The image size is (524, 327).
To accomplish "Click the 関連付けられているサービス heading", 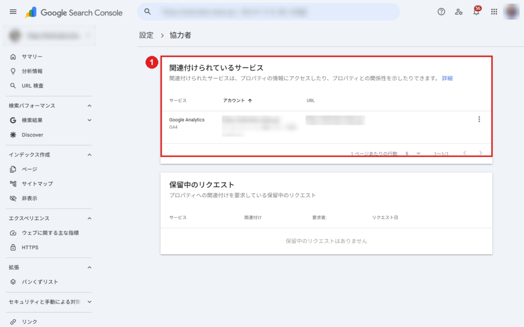I will coord(216,68).
